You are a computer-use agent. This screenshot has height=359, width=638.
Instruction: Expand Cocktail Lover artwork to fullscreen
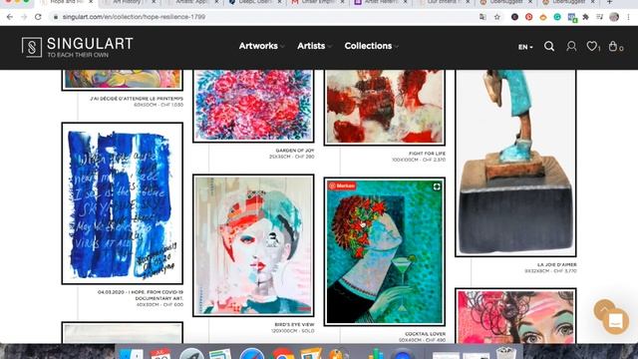[x=437, y=186]
